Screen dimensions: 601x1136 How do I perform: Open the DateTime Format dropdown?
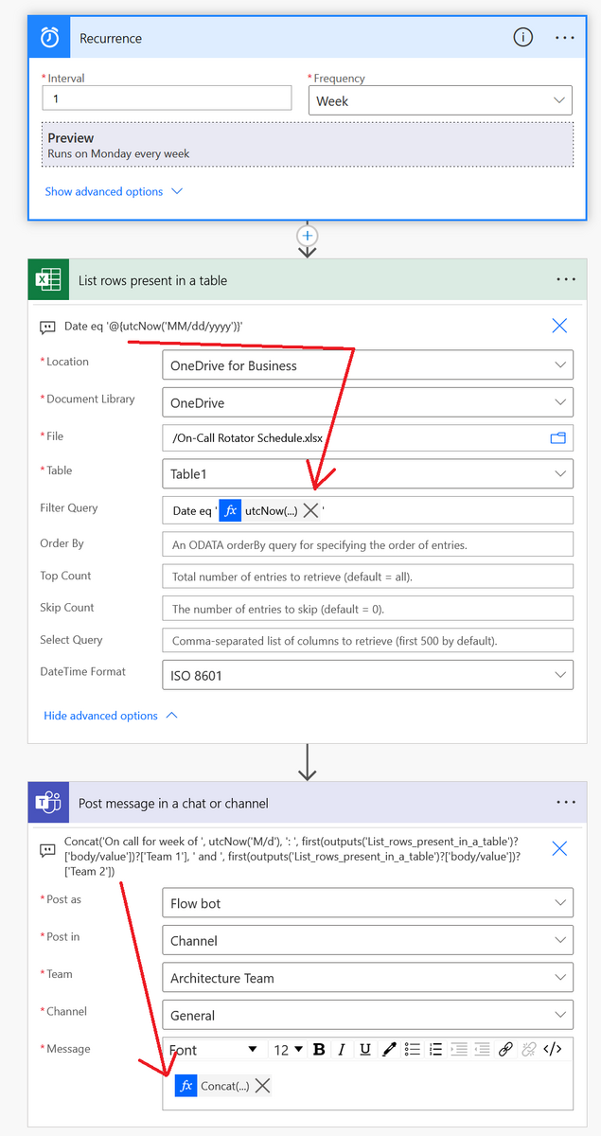367,676
